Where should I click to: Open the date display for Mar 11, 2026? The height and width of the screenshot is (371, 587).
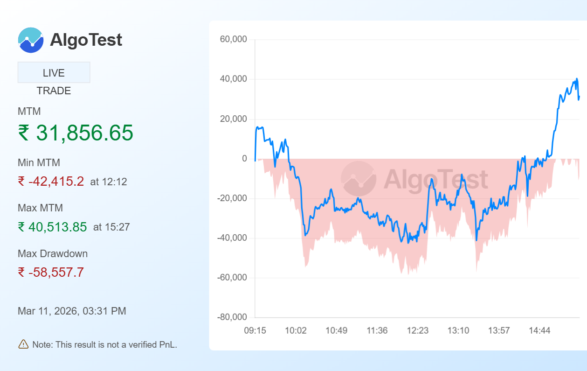point(72,311)
